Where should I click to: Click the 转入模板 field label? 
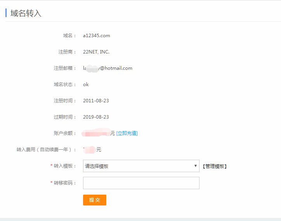[64, 166]
